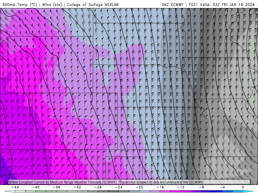Click the '-24' color scale label

(x=119, y=187)
